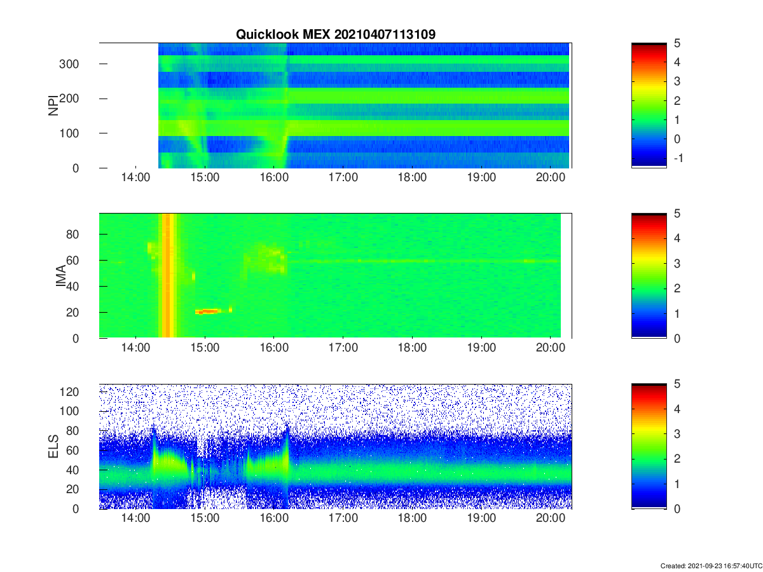763x572 pixels.
Task: Click 19:00 under the NPI plot
Action: pyautogui.click(x=481, y=178)
